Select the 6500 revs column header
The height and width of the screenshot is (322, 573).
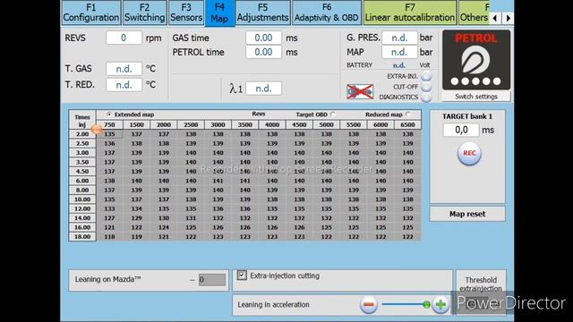(407, 125)
